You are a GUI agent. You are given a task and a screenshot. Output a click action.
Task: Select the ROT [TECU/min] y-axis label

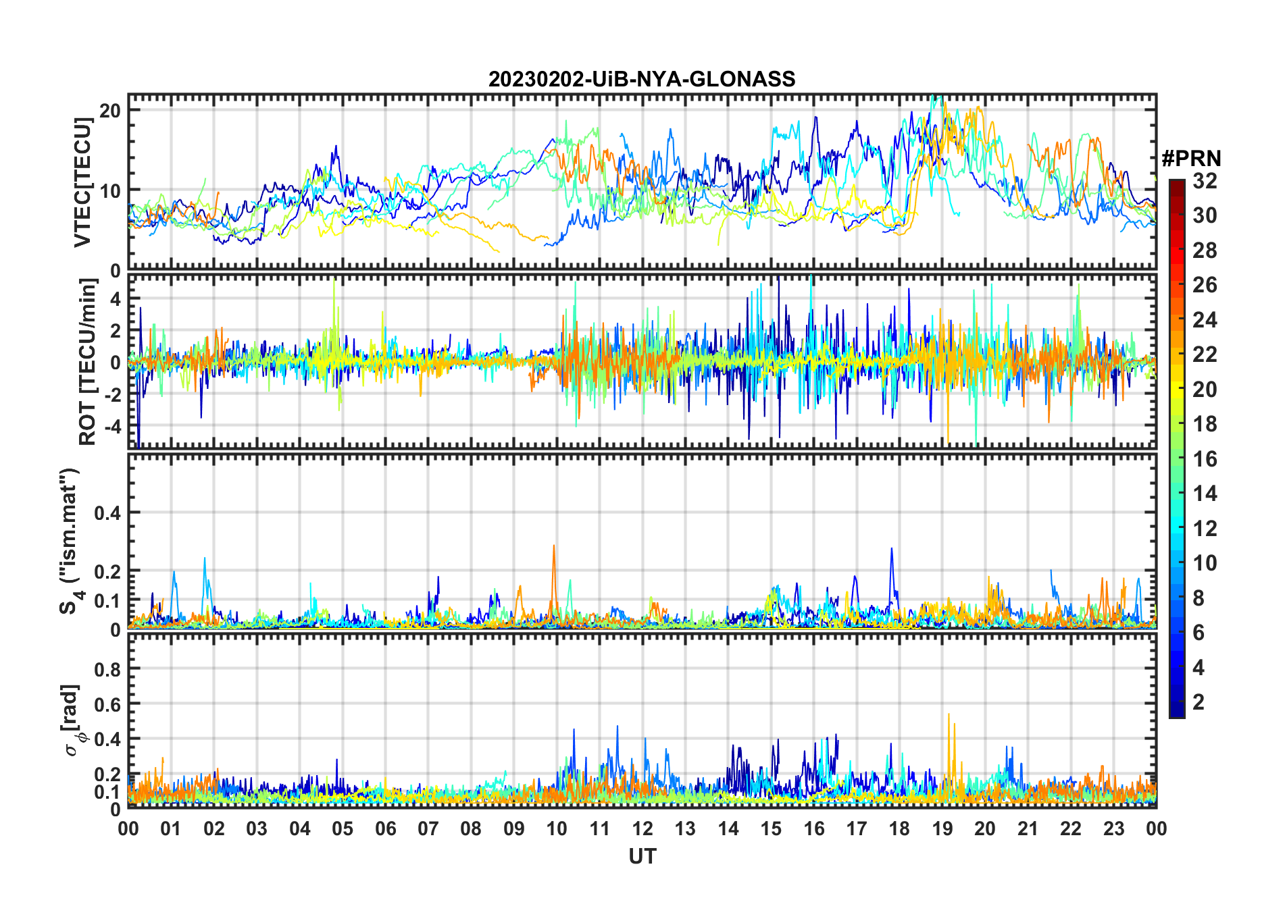[x=88, y=362]
